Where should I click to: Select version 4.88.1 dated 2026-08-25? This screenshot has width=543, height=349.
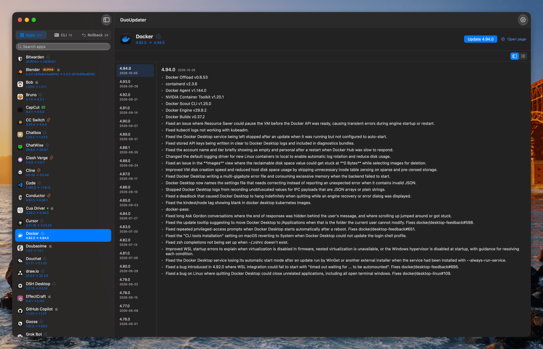(x=135, y=150)
